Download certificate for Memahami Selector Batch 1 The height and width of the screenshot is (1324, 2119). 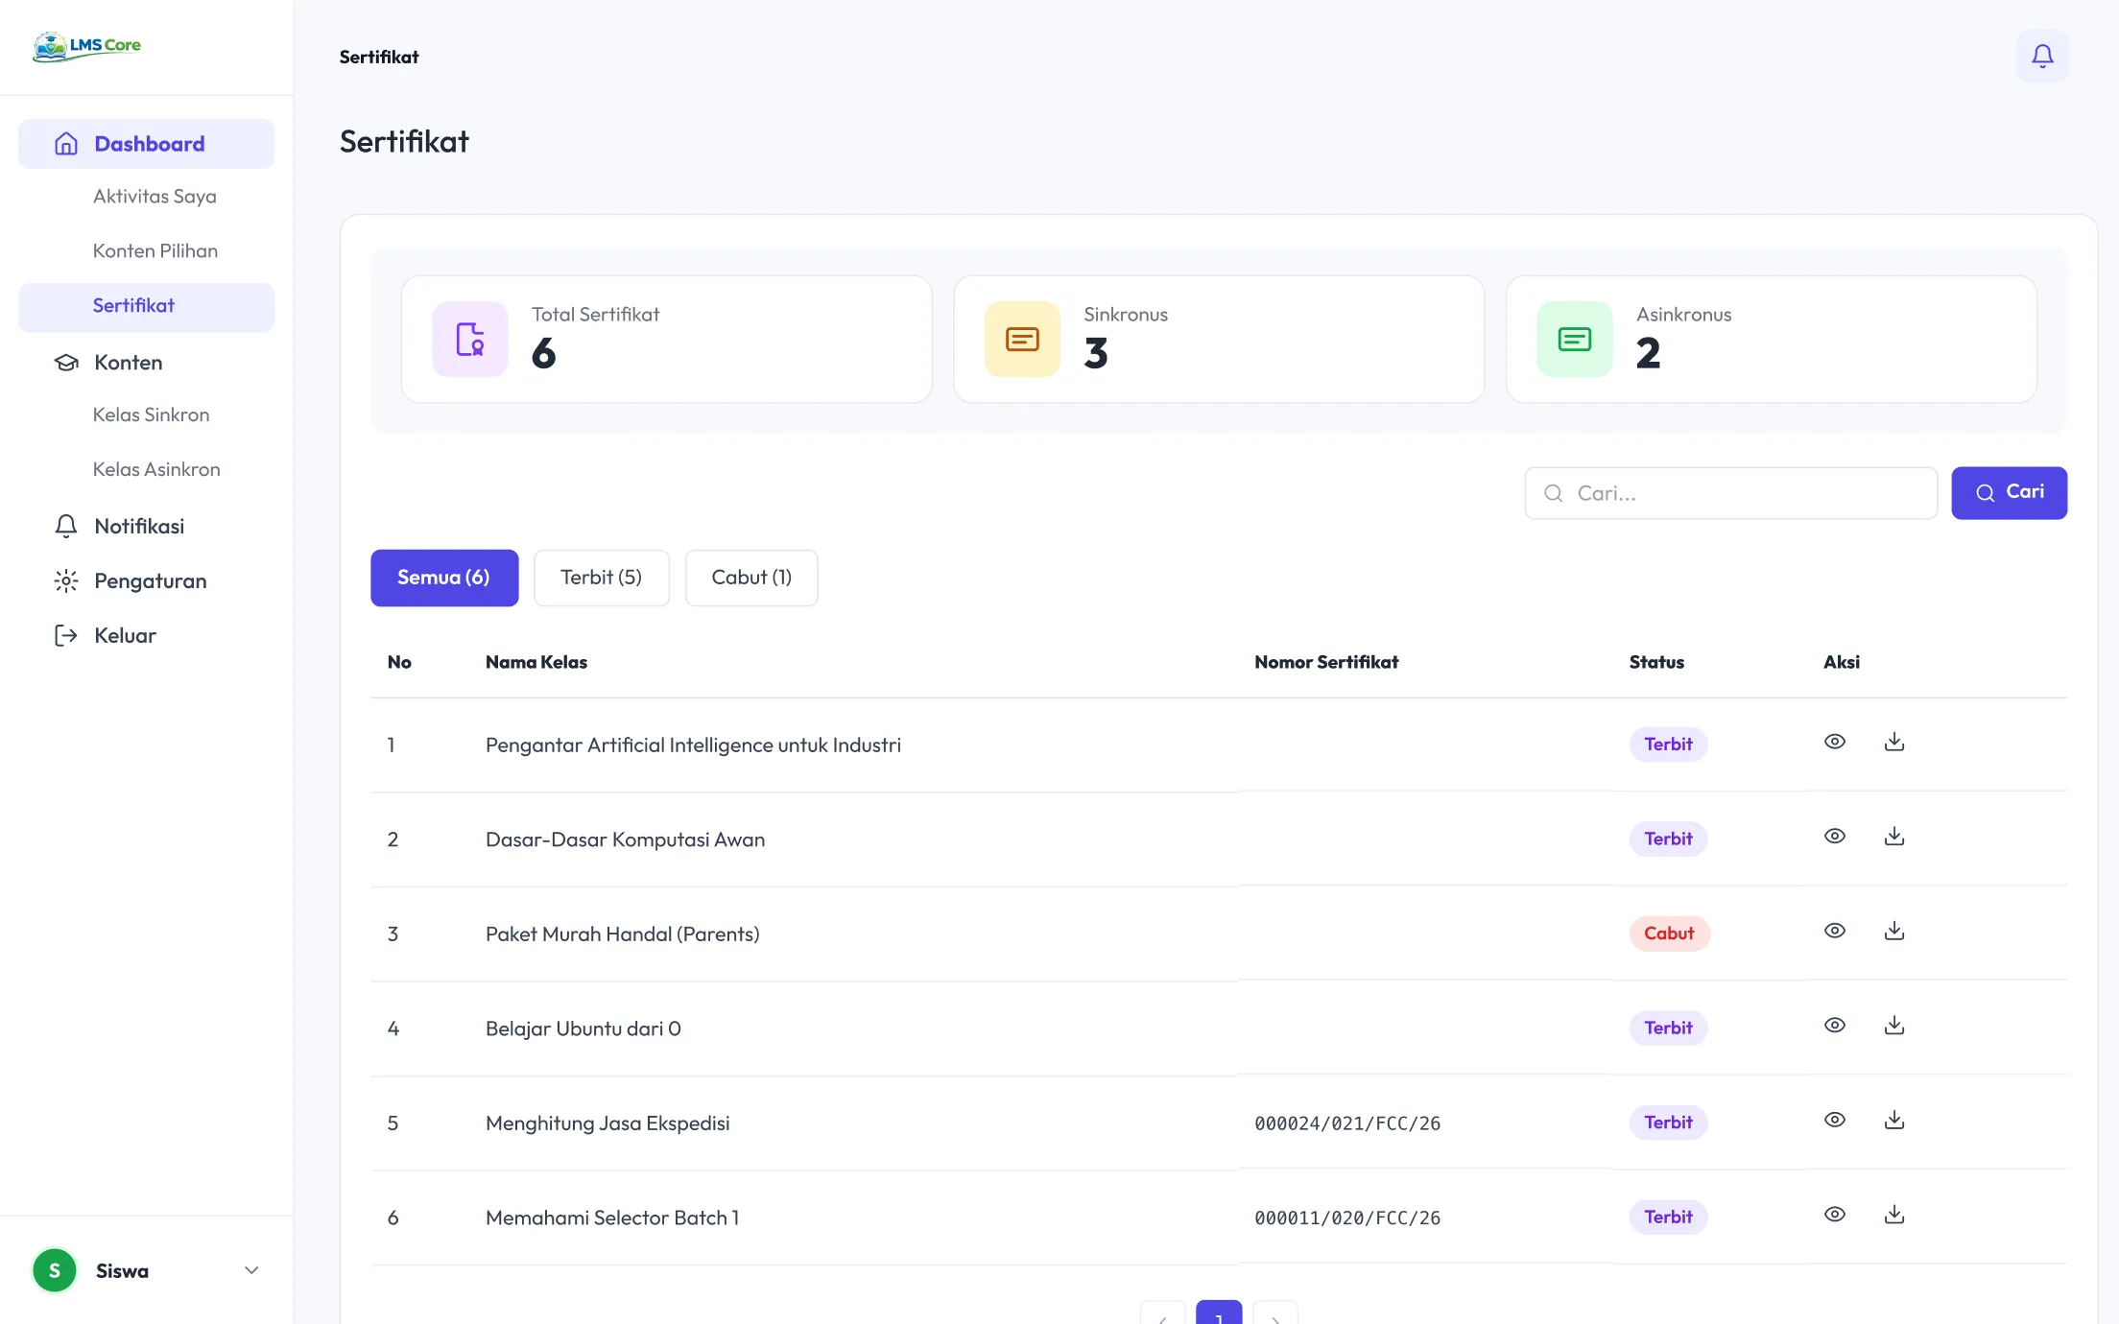click(x=1894, y=1214)
